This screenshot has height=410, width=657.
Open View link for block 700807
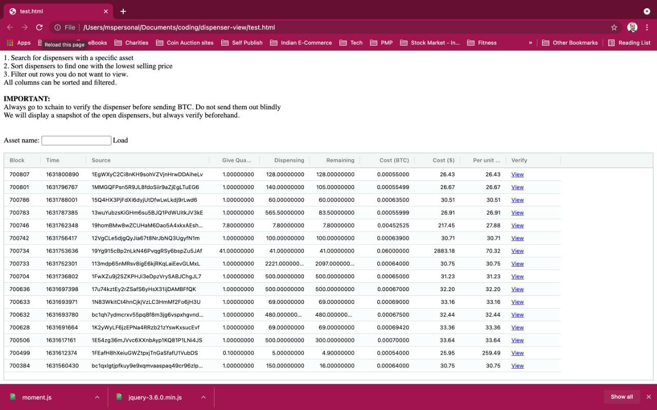coord(517,175)
